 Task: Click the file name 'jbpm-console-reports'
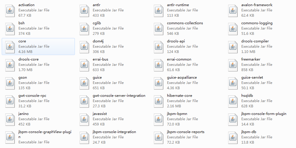pyautogui.click(x=185, y=132)
